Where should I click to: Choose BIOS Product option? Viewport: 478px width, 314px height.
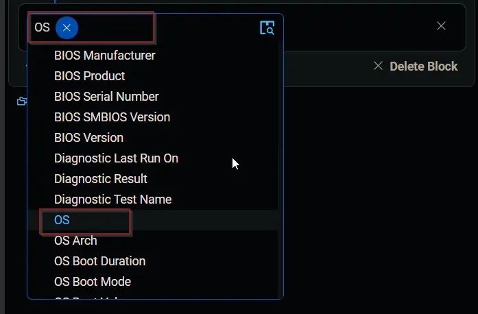[x=89, y=76]
